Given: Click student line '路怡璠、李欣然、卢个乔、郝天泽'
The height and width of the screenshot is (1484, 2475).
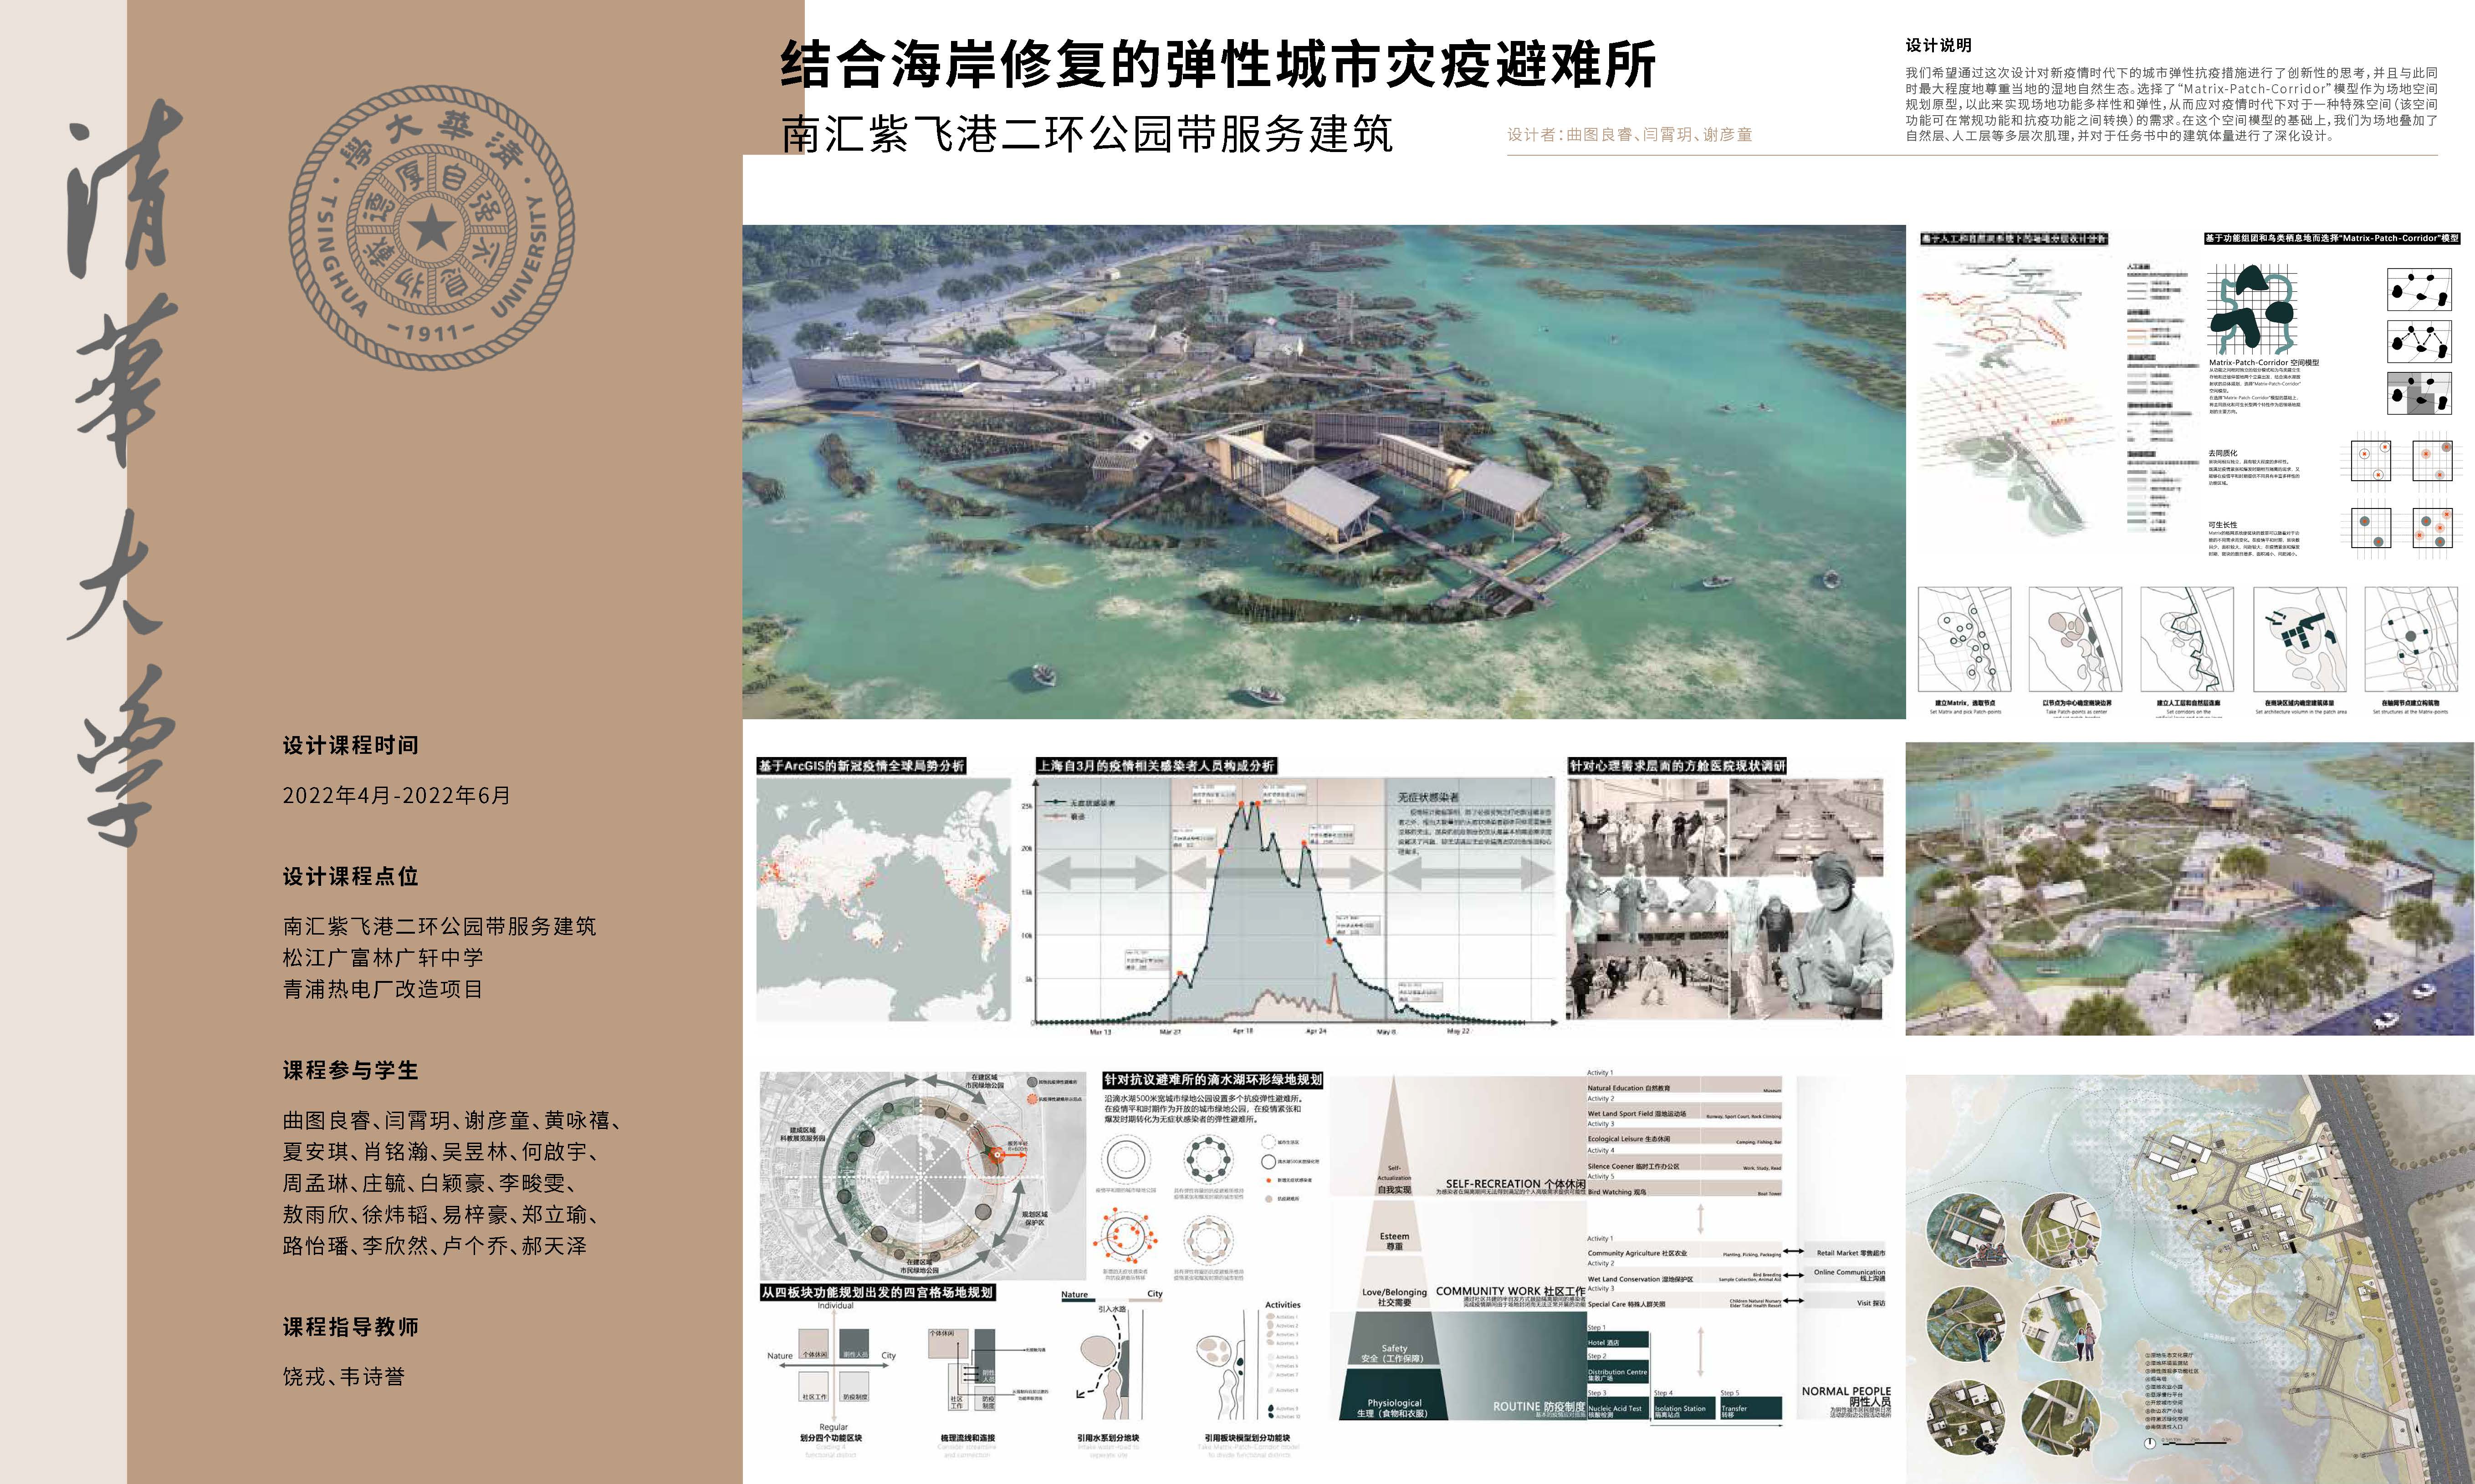Looking at the screenshot, I should [x=434, y=1246].
